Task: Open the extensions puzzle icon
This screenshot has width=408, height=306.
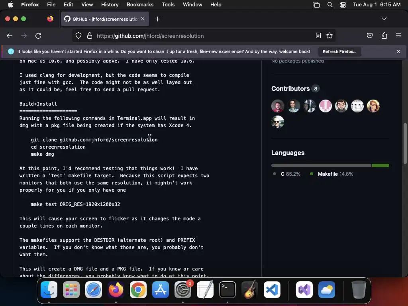Action: (384, 35)
